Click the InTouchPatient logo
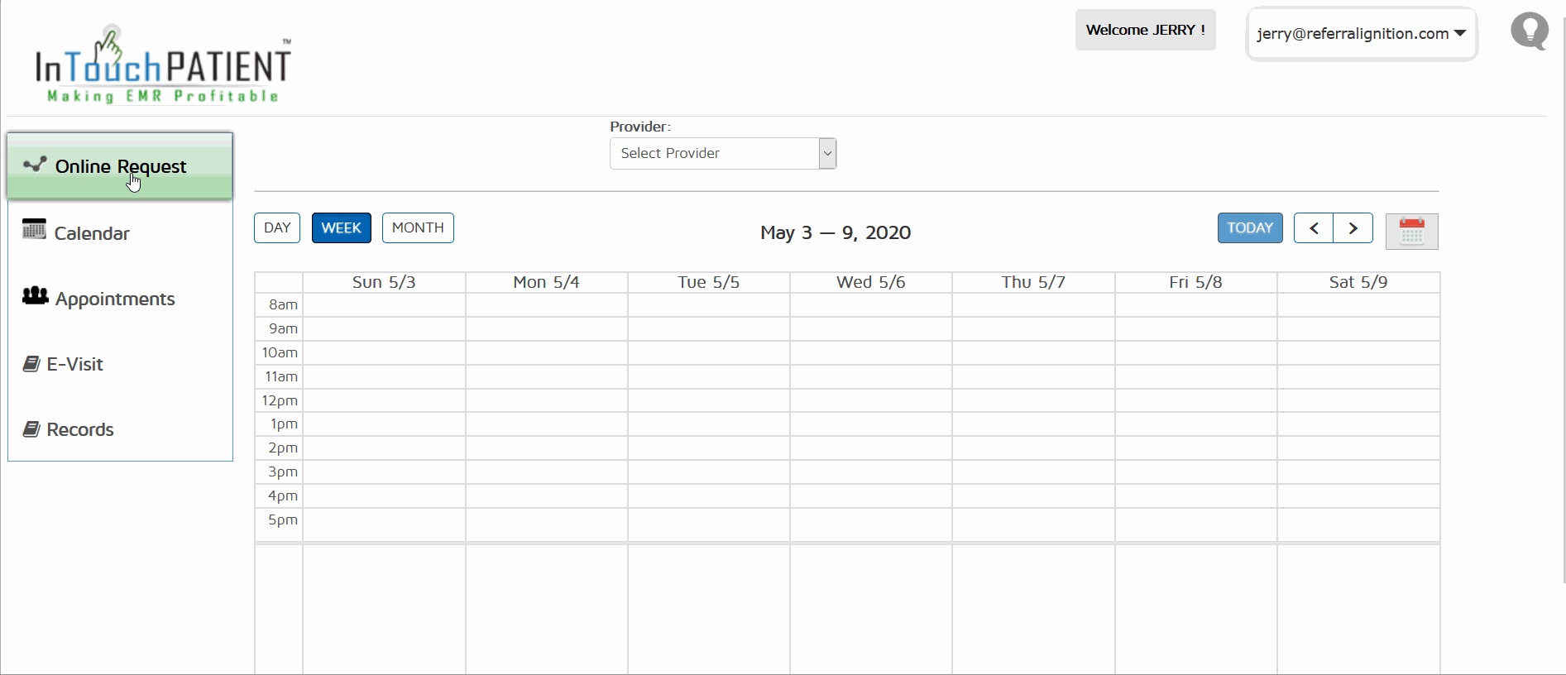The width and height of the screenshot is (1566, 675). [162, 66]
